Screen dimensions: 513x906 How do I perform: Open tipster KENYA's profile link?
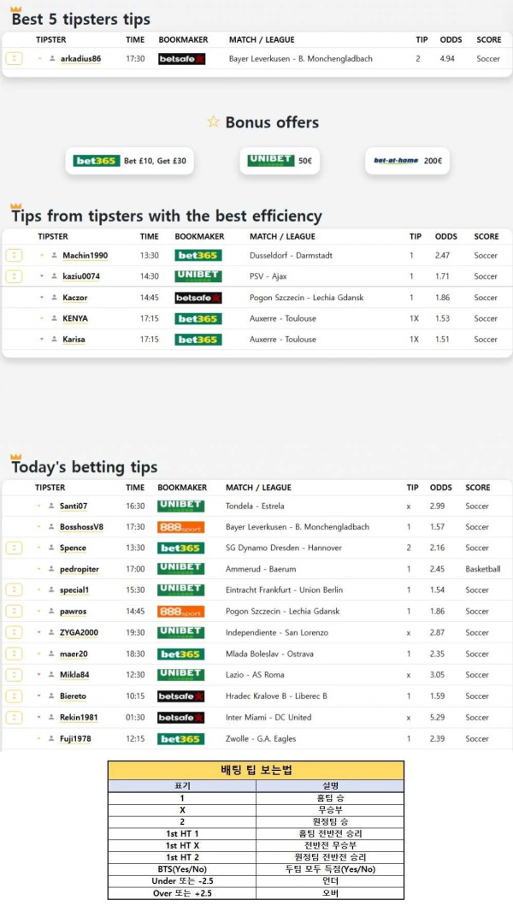(74, 318)
